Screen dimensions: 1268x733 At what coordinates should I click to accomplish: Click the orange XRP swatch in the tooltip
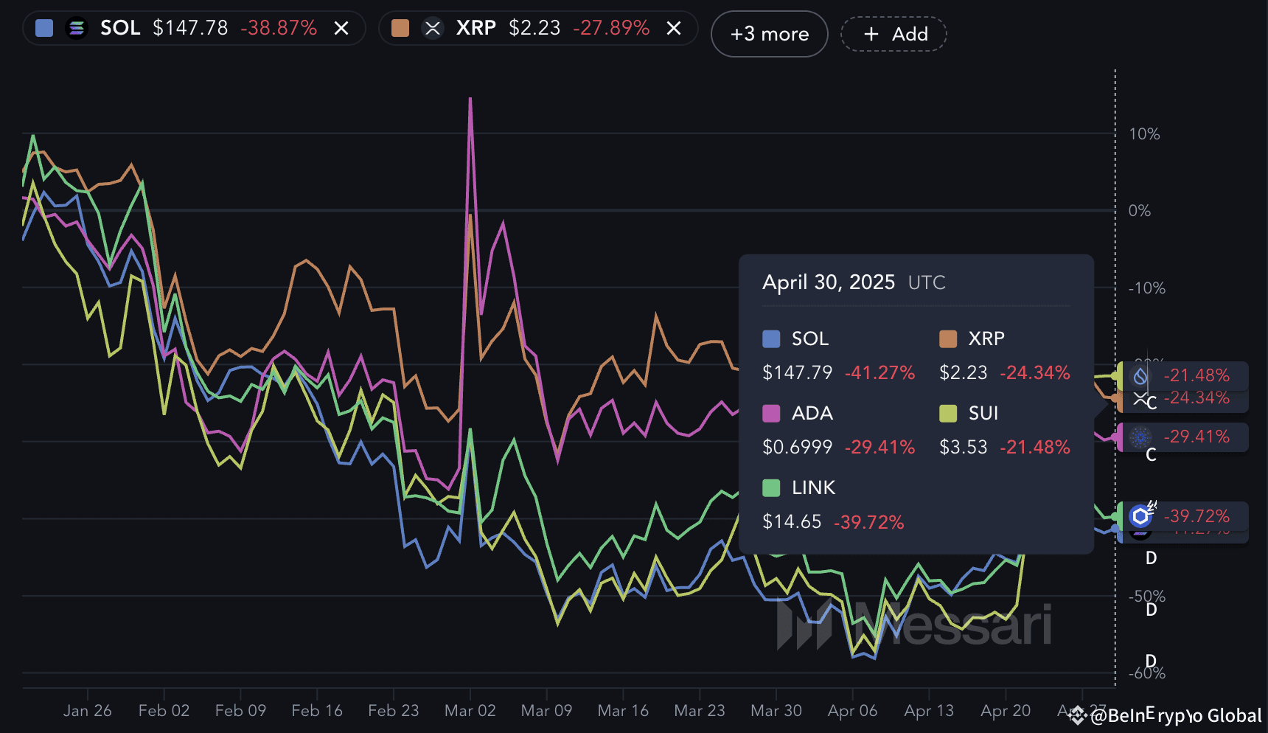point(948,339)
